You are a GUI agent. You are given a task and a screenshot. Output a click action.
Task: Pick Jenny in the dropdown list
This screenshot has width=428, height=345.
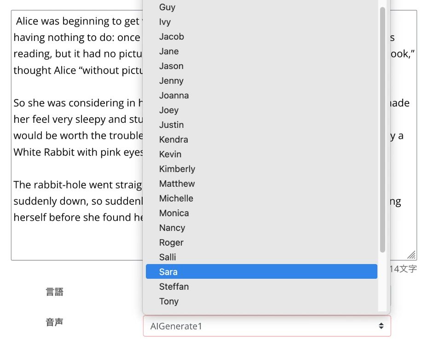[x=261, y=80]
